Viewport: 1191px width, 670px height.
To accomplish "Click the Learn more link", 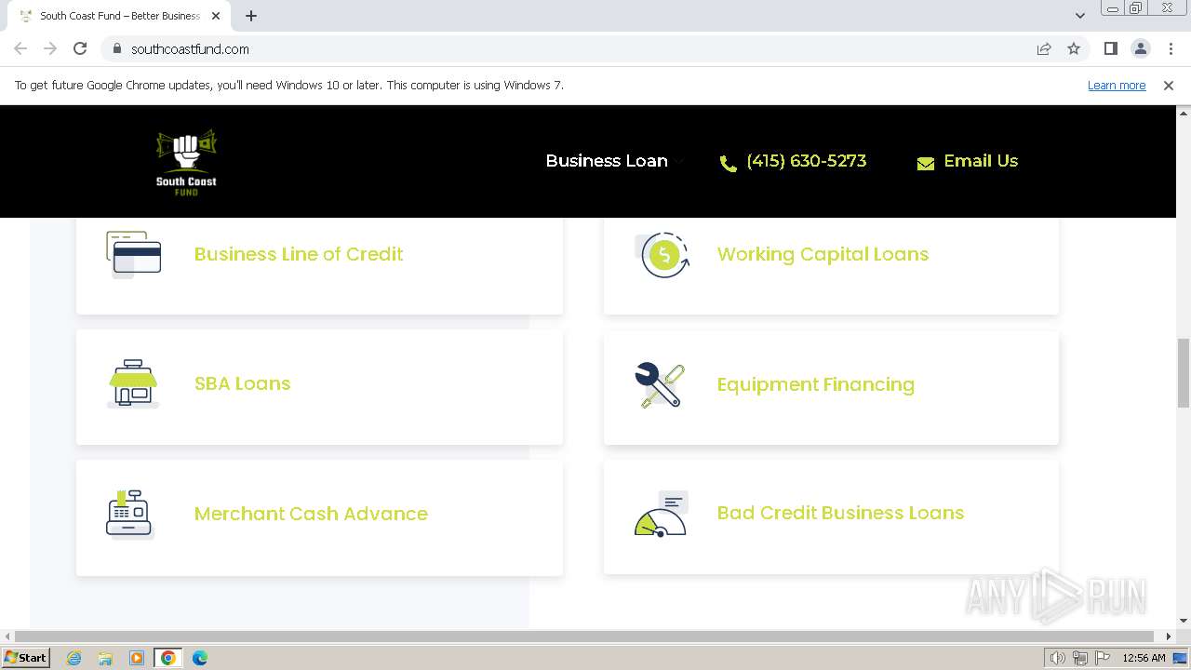I will [1117, 85].
